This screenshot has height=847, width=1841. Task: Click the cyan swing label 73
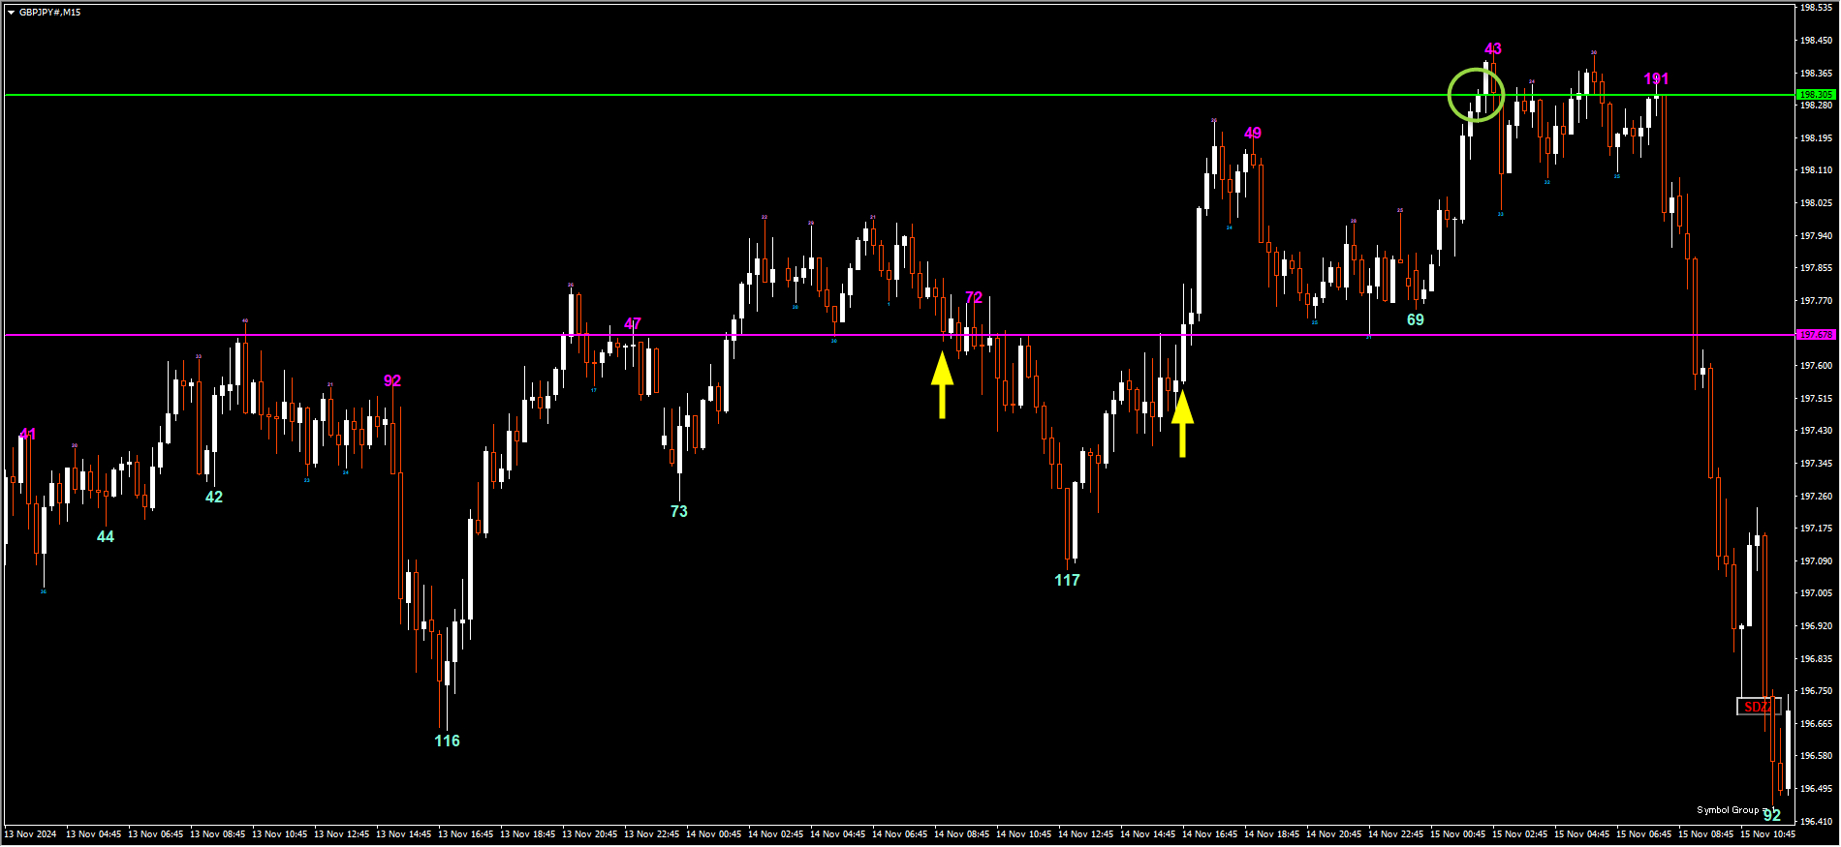[x=679, y=511]
